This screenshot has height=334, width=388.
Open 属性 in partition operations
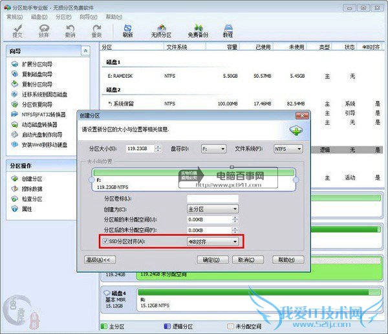pos(22,209)
